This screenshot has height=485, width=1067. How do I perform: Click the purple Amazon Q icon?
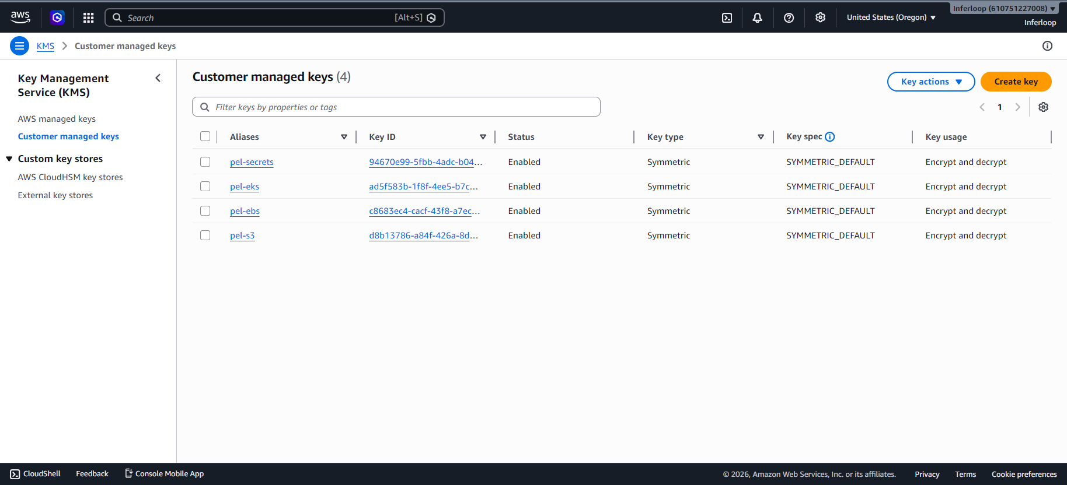[57, 17]
